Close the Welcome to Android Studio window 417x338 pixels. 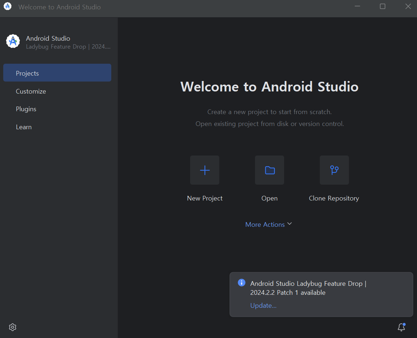(x=408, y=6)
